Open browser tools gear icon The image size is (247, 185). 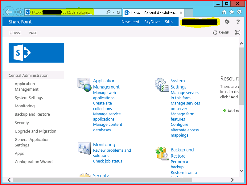[x=239, y=12]
